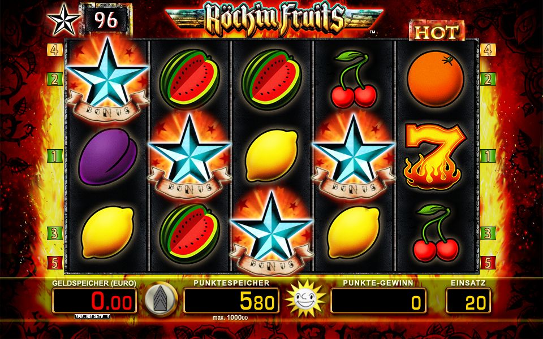Click the black star icon beside 96
This screenshot has height=339, width=543.
[x=63, y=21]
